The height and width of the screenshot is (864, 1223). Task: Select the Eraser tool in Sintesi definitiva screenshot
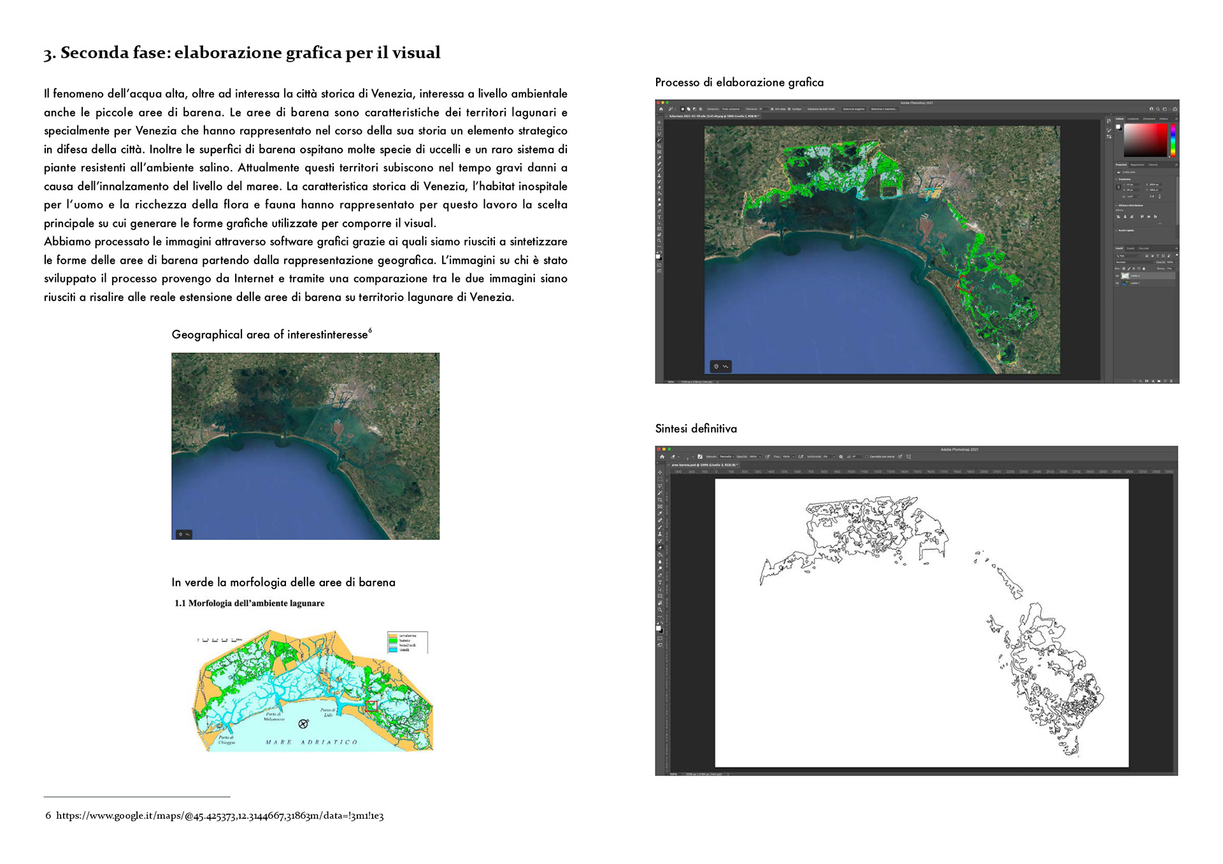point(660,548)
